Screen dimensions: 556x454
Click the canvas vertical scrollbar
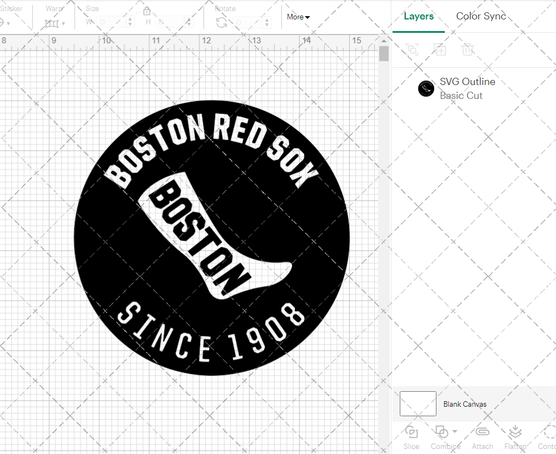pos(383,53)
